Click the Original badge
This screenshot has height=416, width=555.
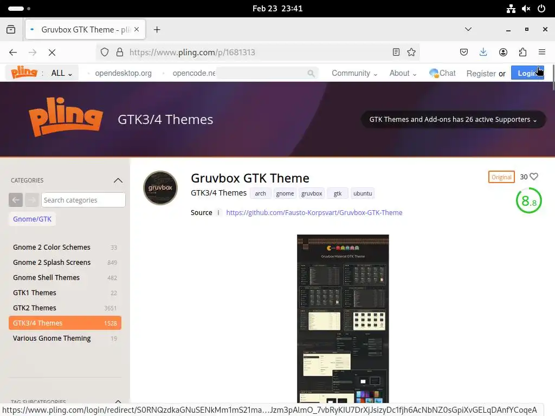click(x=501, y=177)
